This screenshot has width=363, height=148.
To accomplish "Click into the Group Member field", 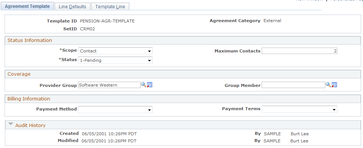I will (x=293, y=85).
